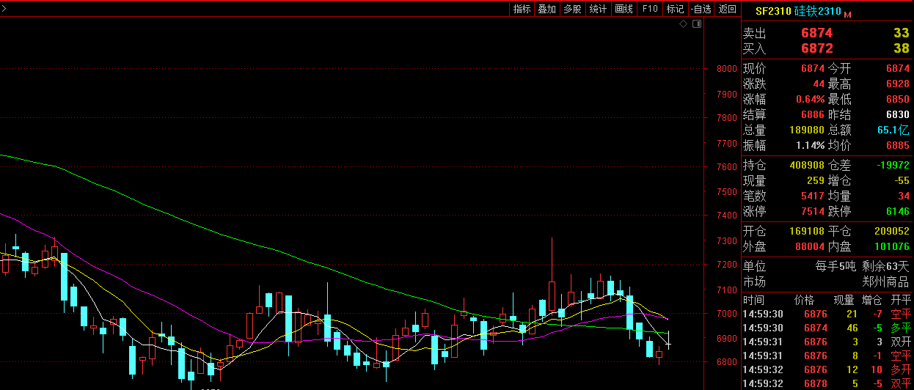Toggle the side panel layout icon

(697, 24)
